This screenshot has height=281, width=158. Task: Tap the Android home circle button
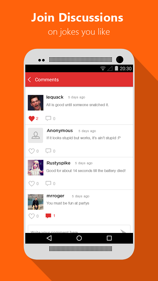coord(79,238)
